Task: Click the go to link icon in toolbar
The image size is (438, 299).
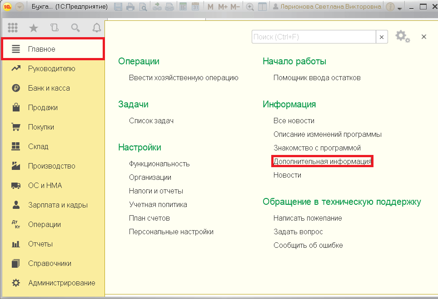Action: tap(169, 7)
